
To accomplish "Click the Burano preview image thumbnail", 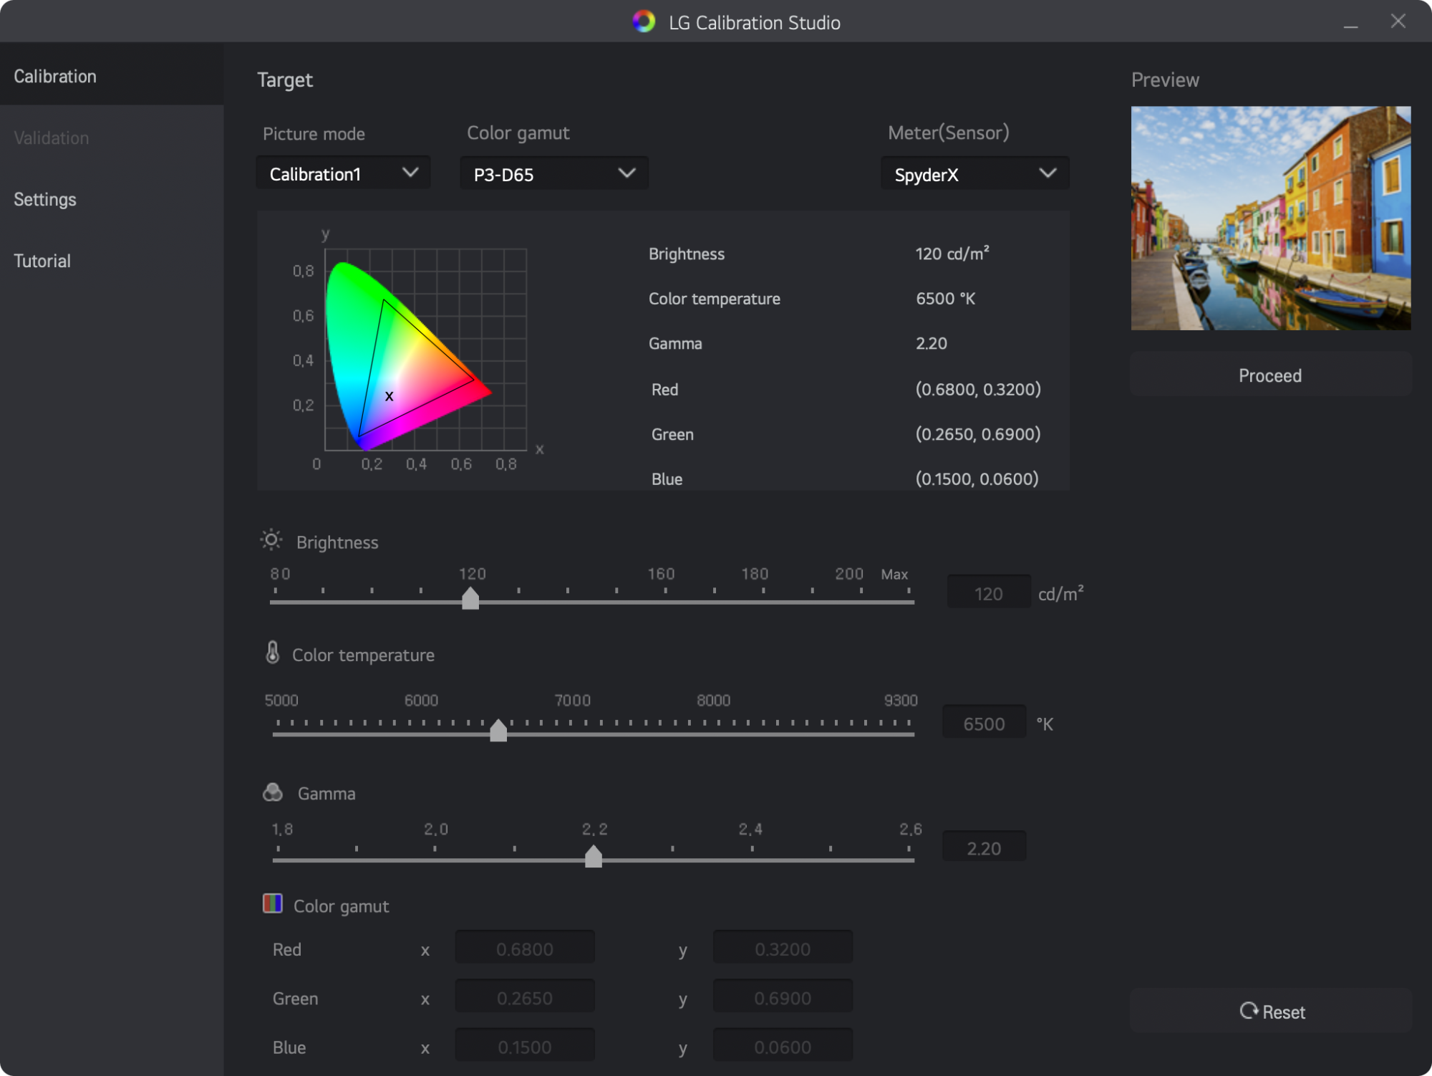I will [x=1270, y=218].
